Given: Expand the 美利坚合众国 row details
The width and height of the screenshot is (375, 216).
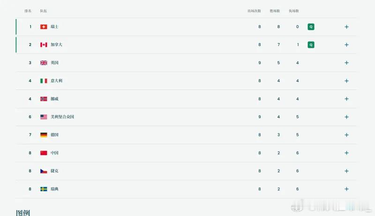Looking at the screenshot, I should click(346, 117).
